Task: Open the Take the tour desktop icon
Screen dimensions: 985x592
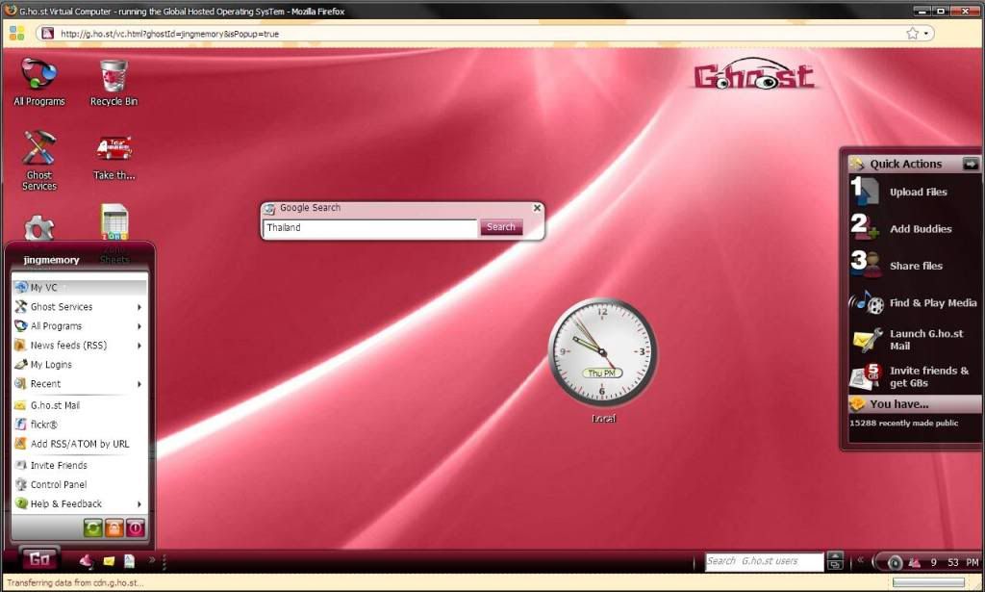Action: pyautogui.click(x=114, y=157)
